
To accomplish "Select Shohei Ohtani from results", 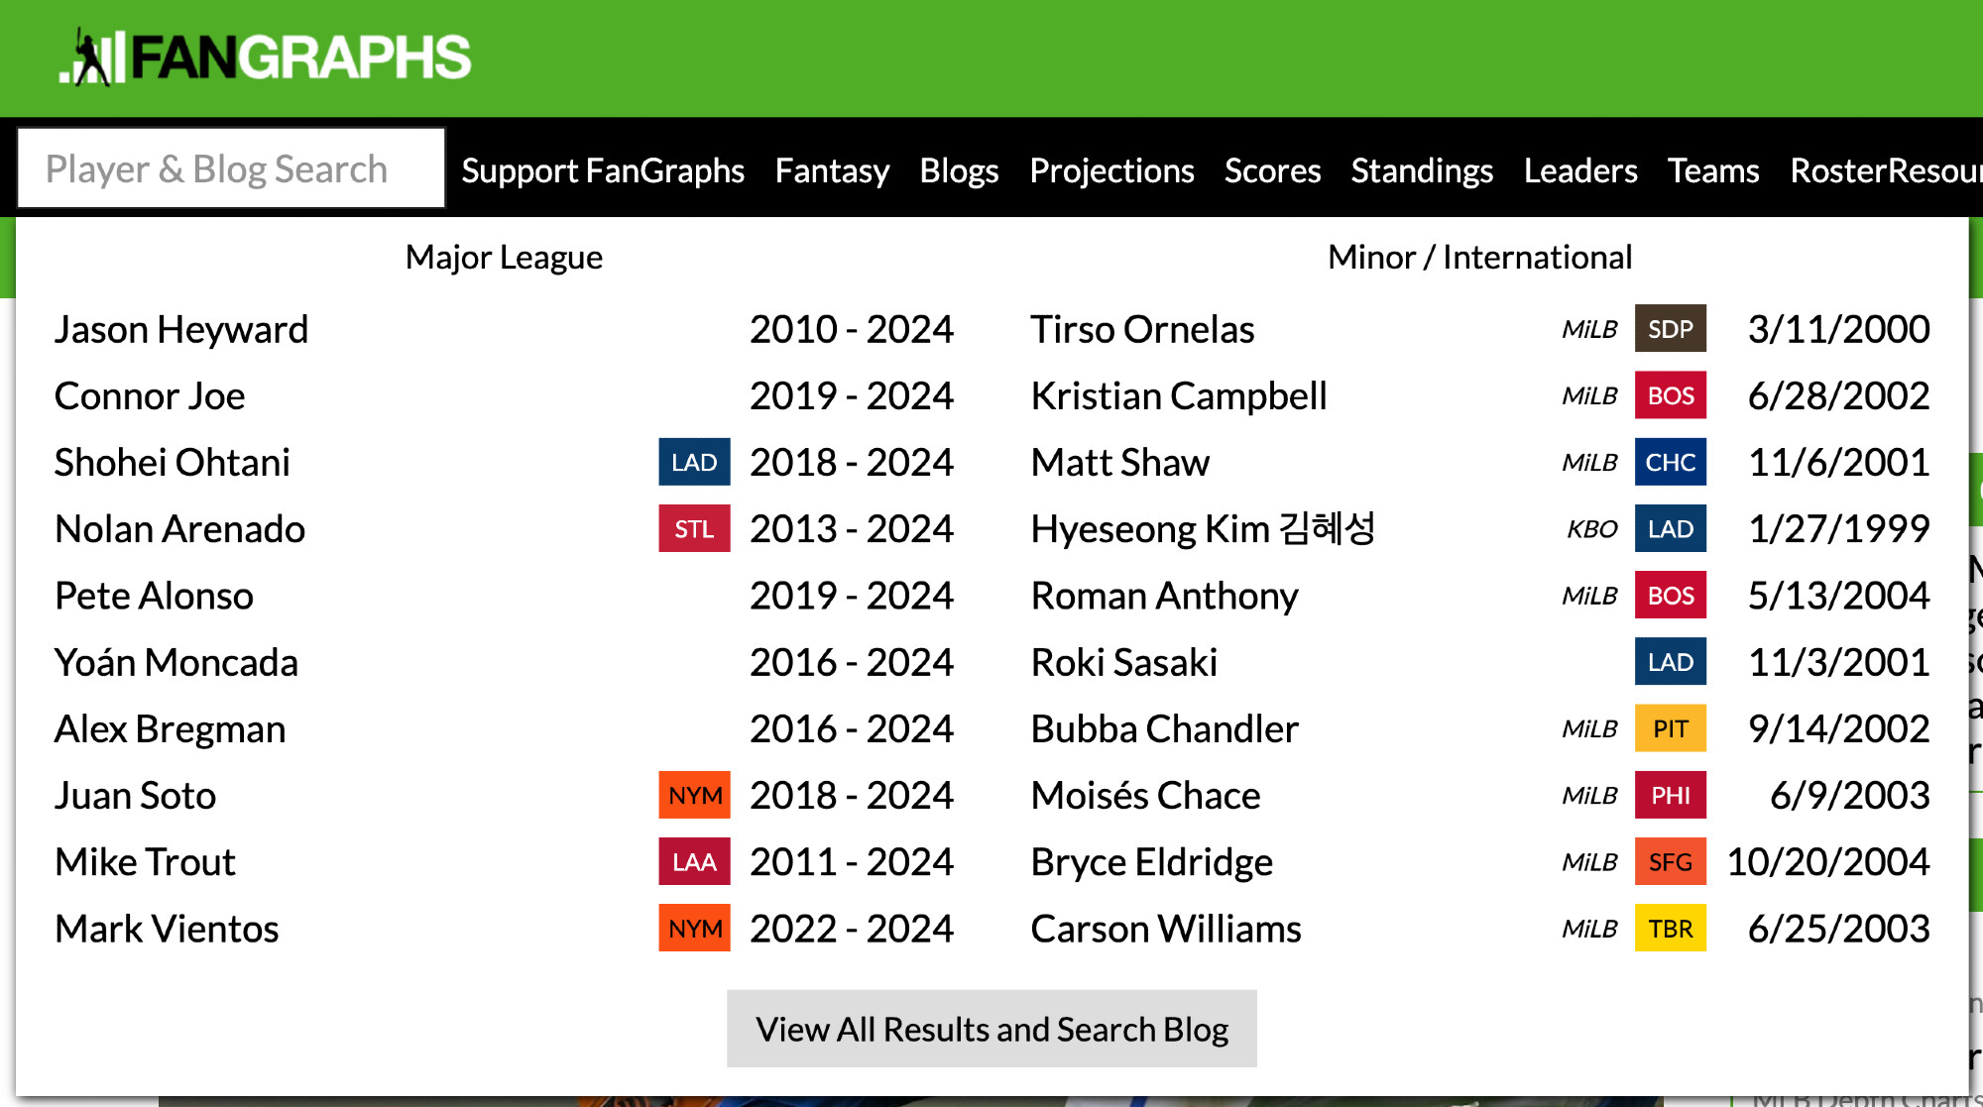I will pyautogui.click(x=173, y=462).
